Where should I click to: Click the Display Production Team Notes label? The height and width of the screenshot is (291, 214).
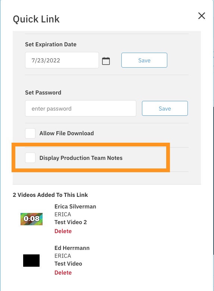81,158
